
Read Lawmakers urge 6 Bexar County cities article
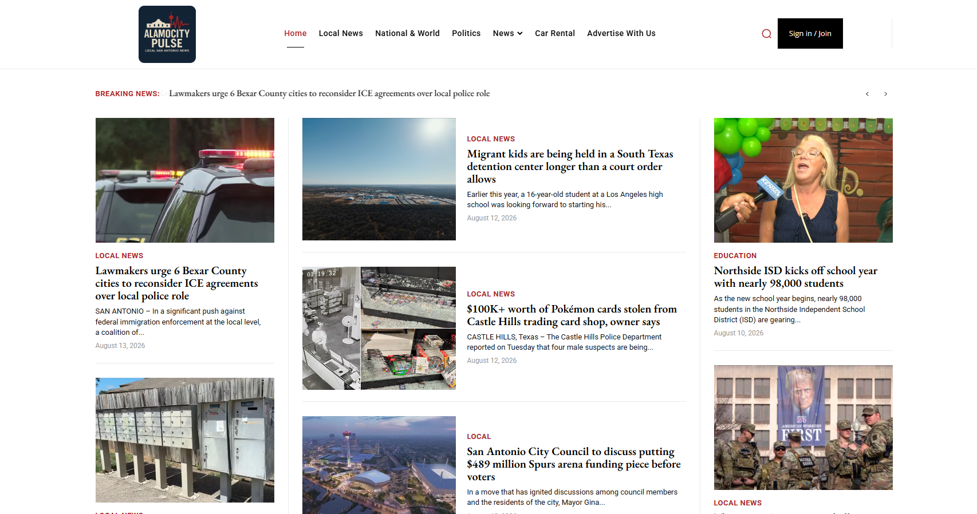coord(176,283)
